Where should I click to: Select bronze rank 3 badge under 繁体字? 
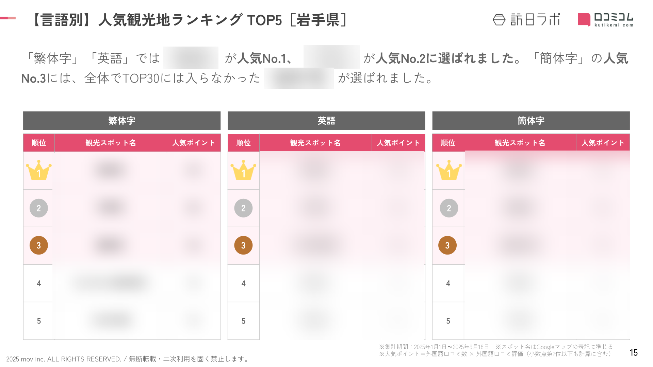point(39,245)
